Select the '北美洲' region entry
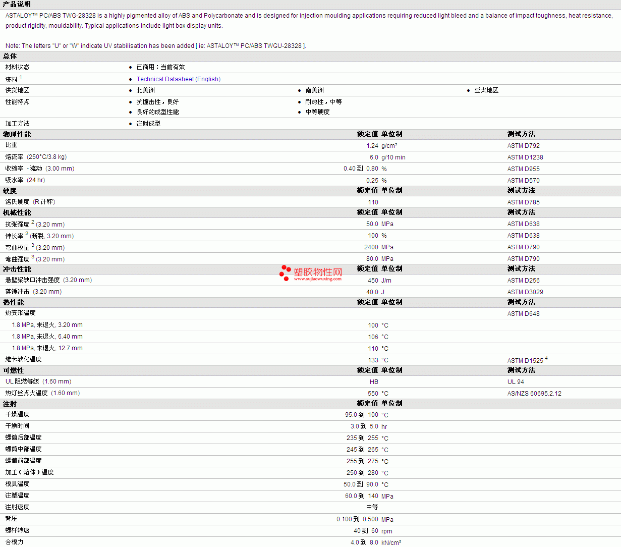The width and height of the screenshot is (621, 547). pyautogui.click(x=146, y=90)
